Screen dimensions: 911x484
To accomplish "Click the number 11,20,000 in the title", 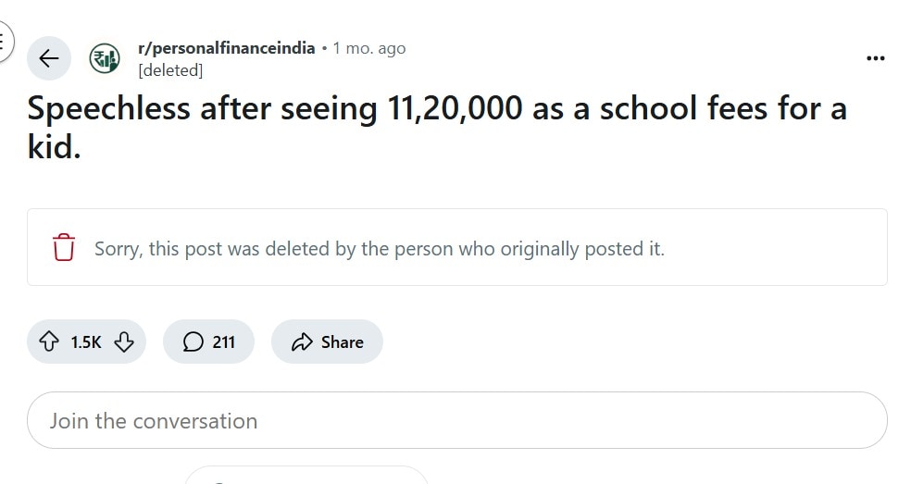I will [x=455, y=108].
